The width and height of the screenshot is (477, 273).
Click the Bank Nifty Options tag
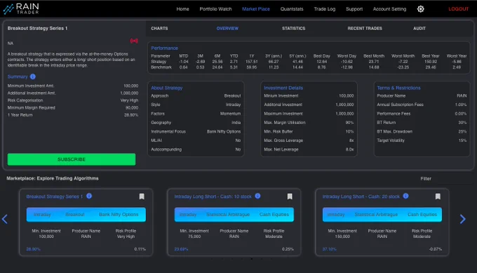tap(119, 215)
